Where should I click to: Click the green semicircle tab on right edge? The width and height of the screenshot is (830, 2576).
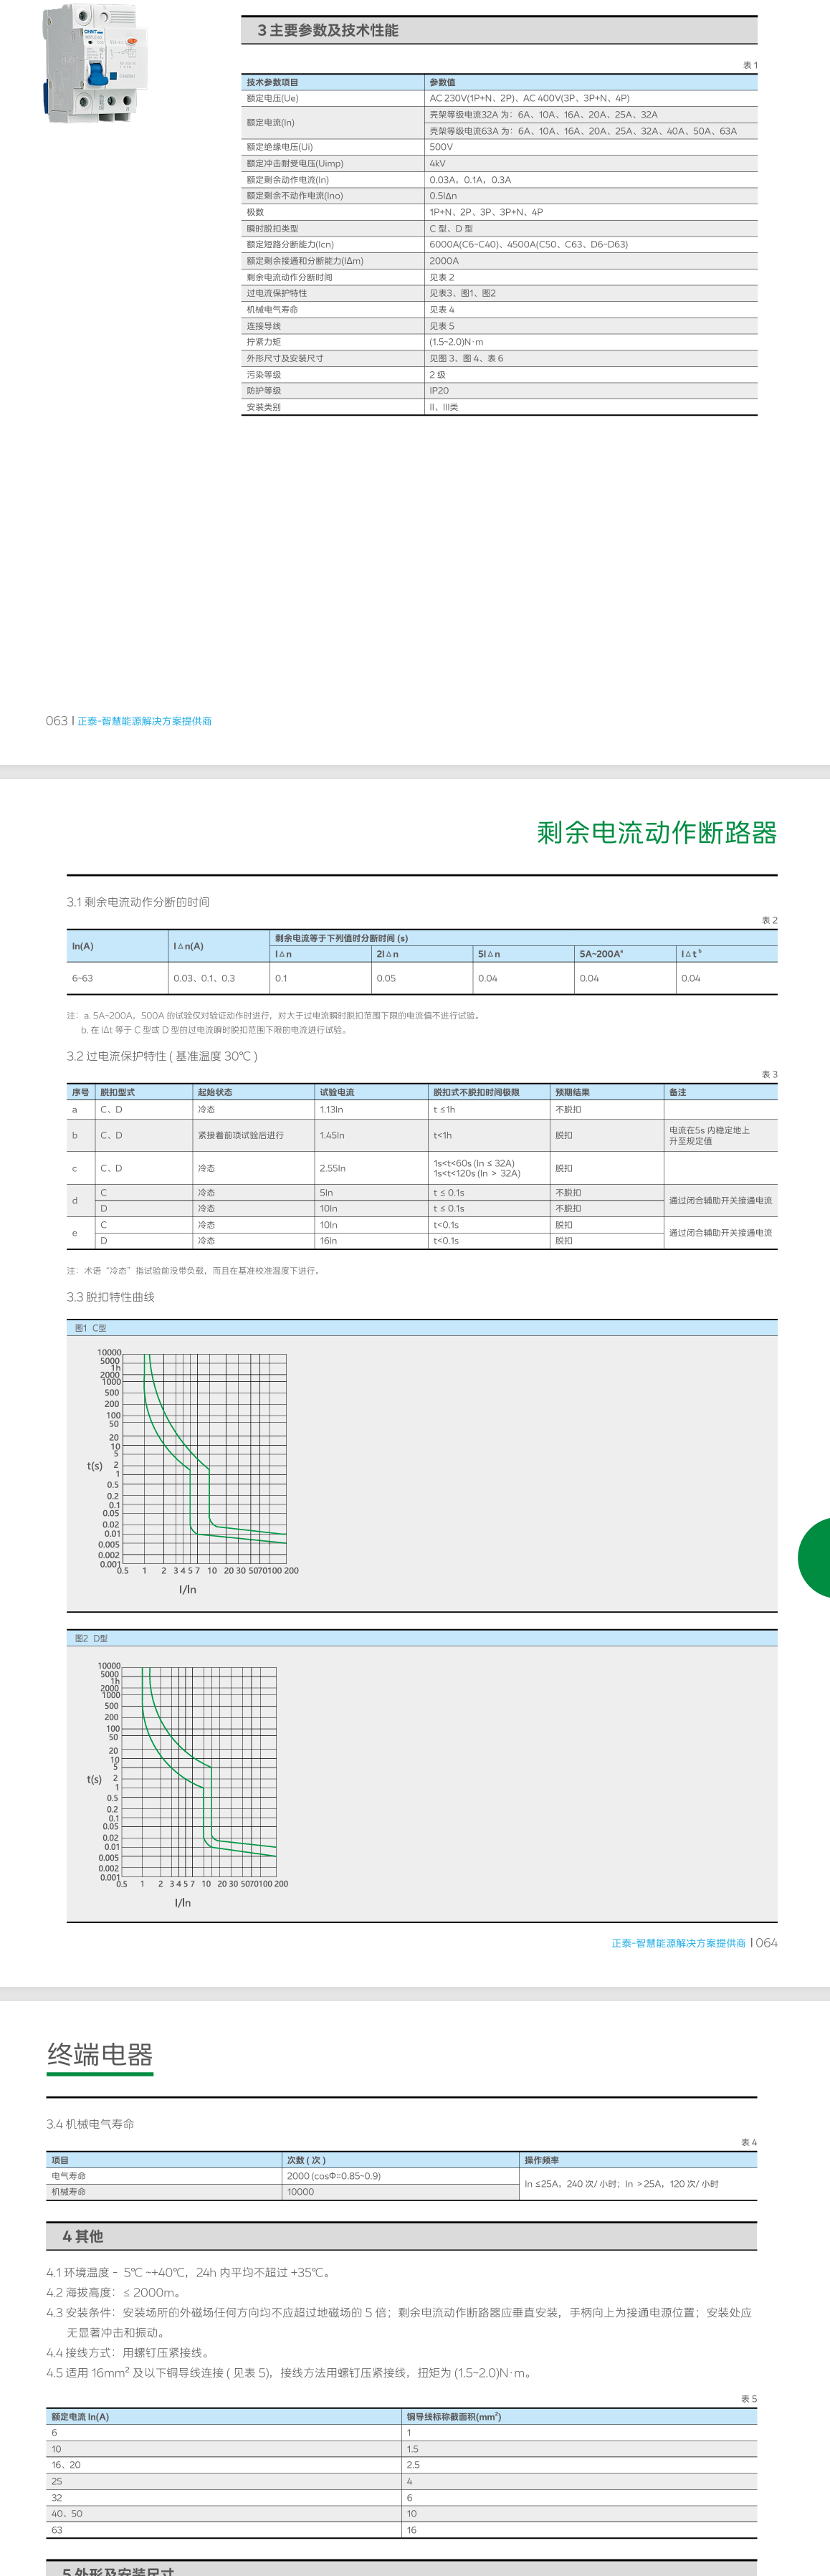tap(816, 1557)
